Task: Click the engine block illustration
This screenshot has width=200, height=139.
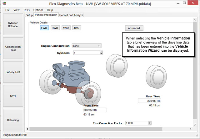Action: 77,73
